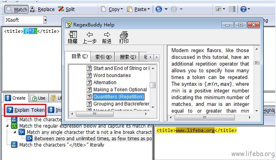Click the Print (打印) icon in Help
Image resolution: width=276 pixels, height=160 pixels.
[x=124, y=37]
